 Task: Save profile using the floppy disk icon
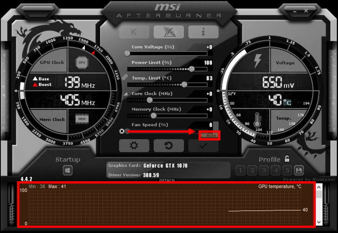coord(299,170)
